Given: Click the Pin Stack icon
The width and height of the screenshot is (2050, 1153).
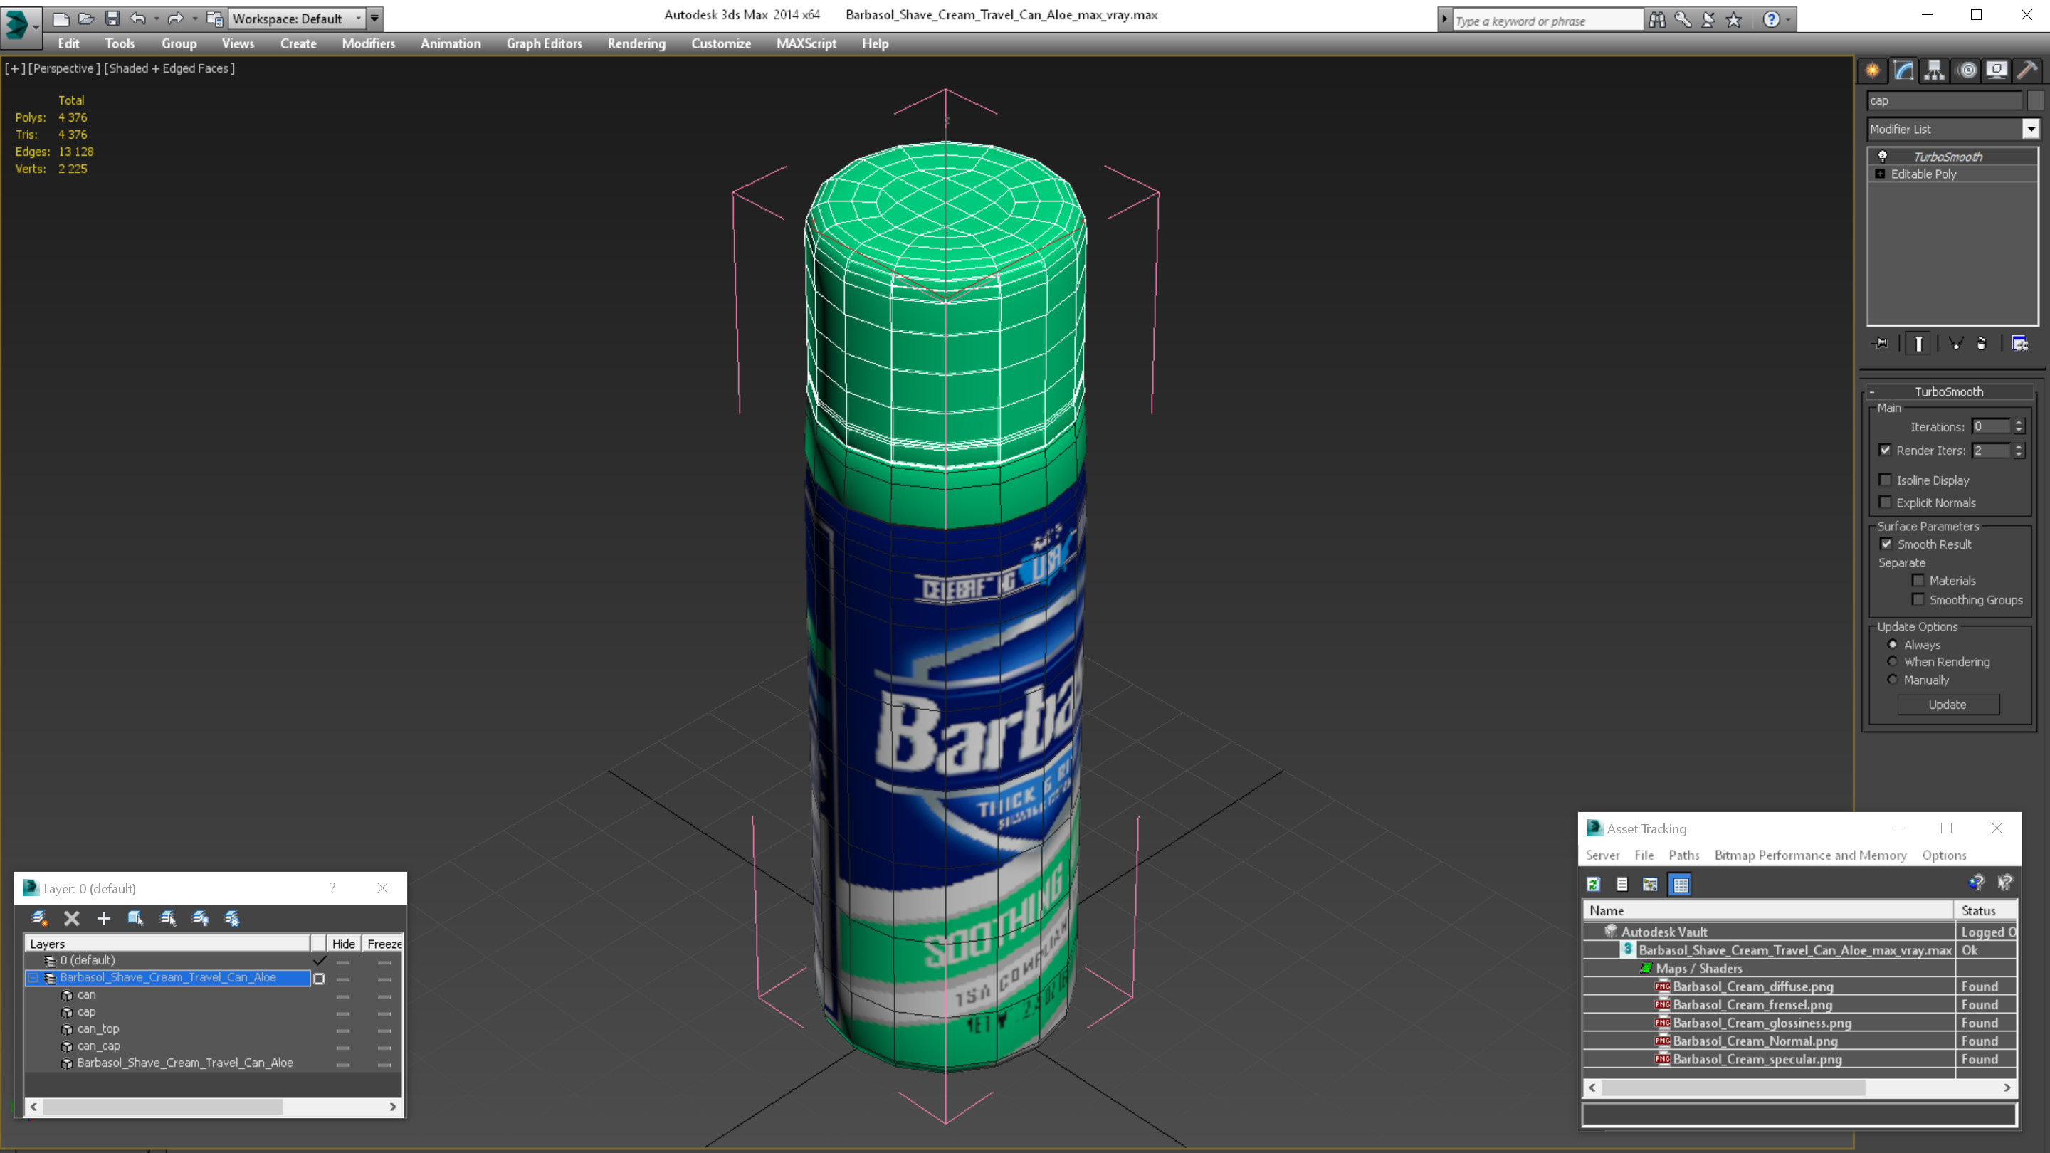Looking at the screenshot, I should pyautogui.click(x=1881, y=344).
